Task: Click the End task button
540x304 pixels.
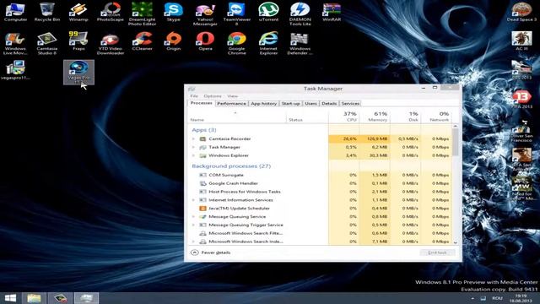Action: coord(437,252)
